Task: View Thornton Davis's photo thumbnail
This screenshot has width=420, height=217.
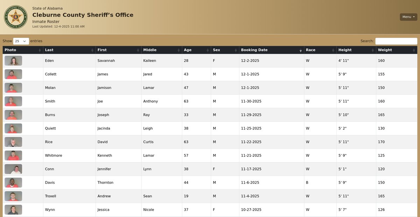Action: coord(13,183)
